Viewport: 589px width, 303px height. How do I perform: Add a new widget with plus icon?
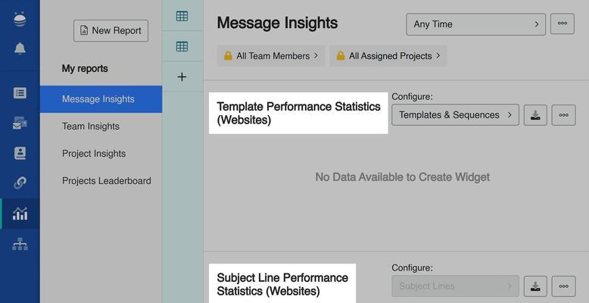click(x=182, y=77)
